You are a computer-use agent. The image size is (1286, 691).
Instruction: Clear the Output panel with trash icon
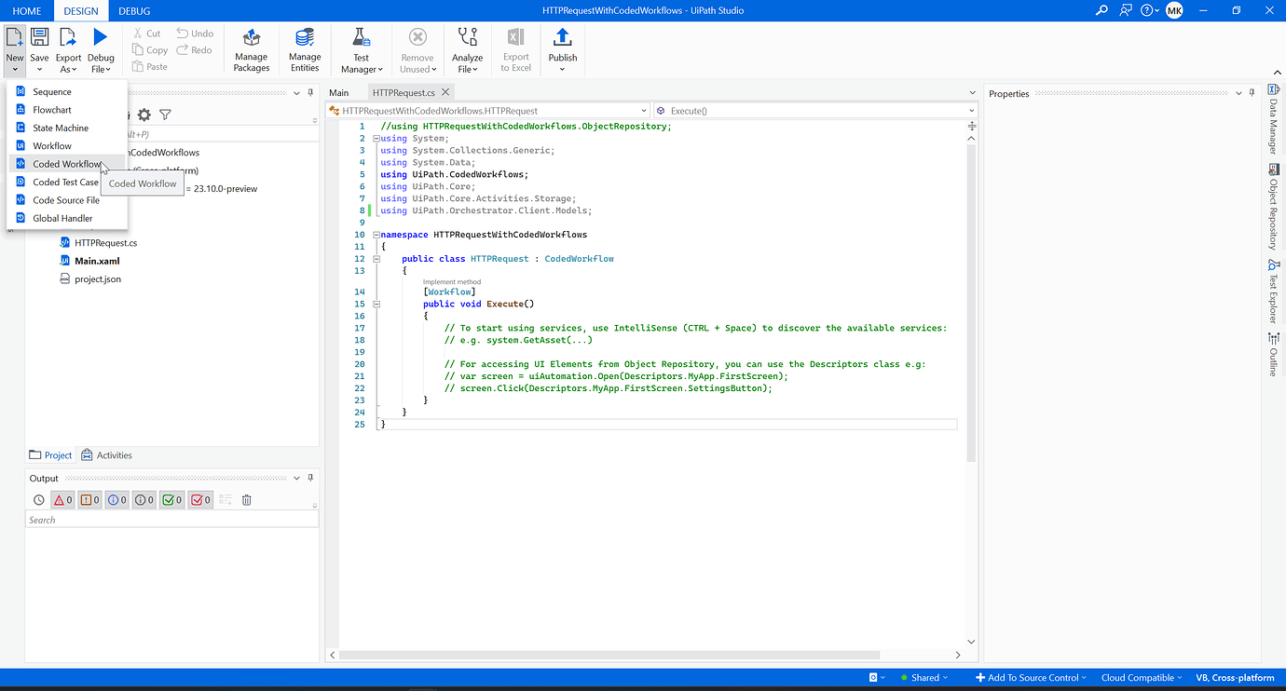[x=245, y=499]
